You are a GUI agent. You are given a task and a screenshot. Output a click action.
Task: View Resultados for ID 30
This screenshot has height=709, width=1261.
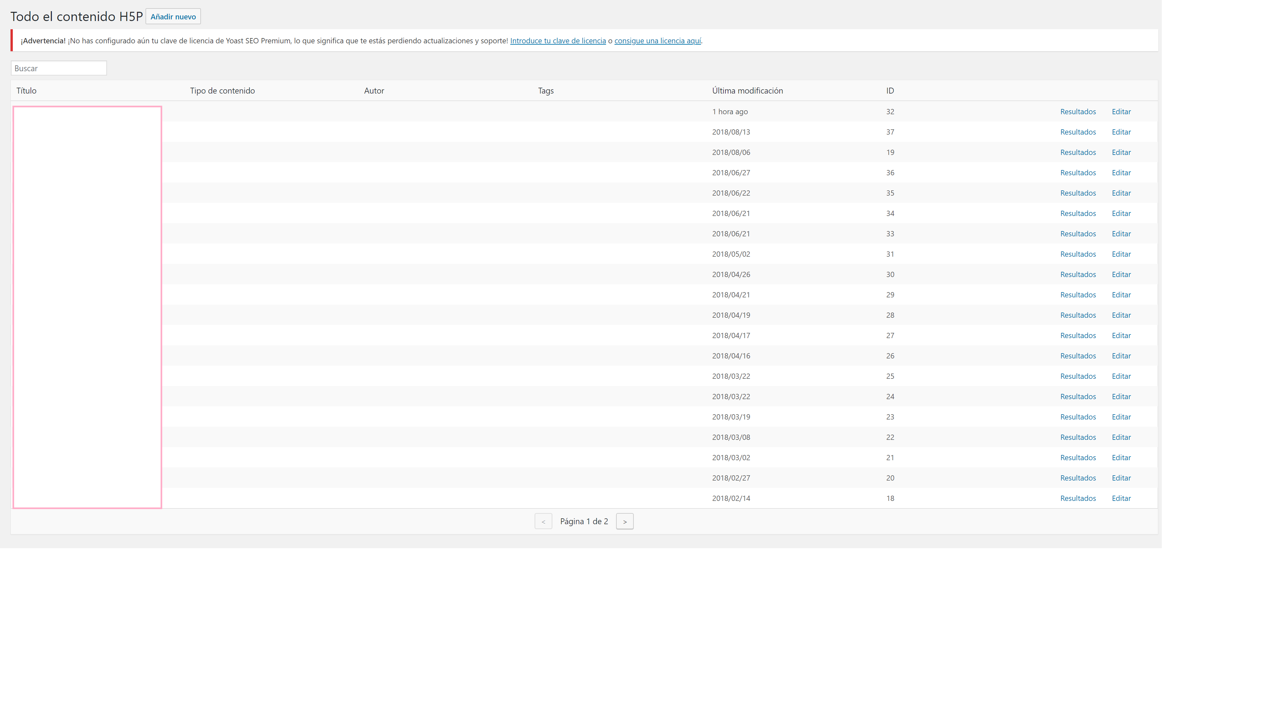pos(1078,274)
